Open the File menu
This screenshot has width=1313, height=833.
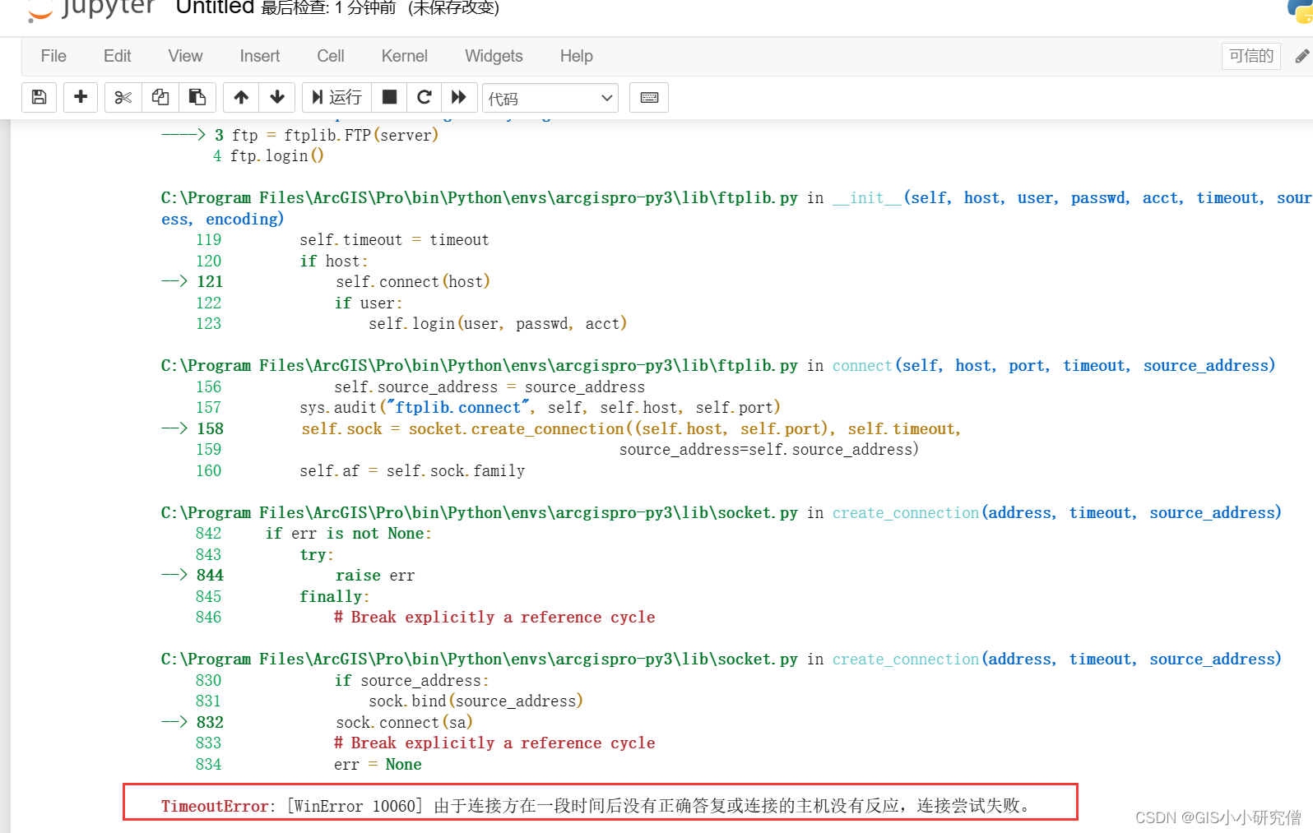tap(53, 56)
